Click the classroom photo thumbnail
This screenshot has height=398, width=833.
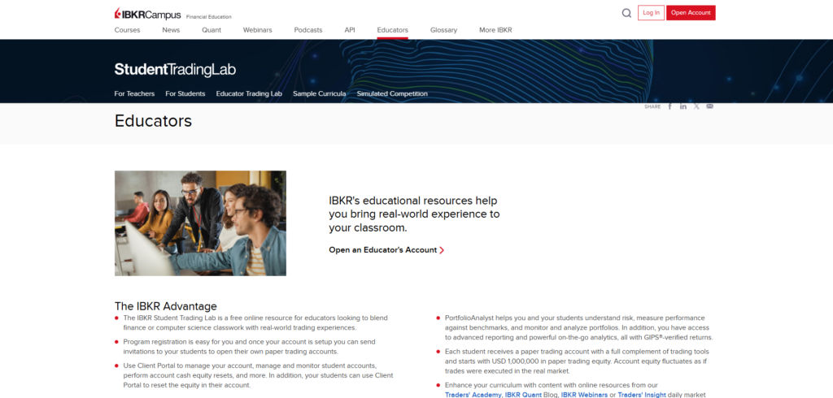click(200, 223)
